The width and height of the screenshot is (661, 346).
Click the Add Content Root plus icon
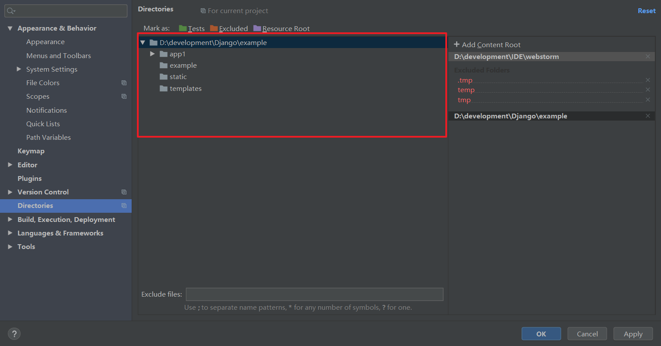456,45
